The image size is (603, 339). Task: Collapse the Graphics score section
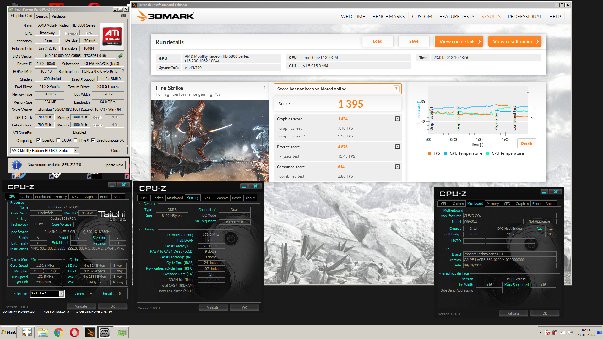point(398,119)
